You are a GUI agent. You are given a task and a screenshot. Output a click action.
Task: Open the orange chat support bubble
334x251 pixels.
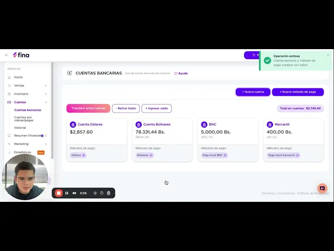tap(322, 188)
